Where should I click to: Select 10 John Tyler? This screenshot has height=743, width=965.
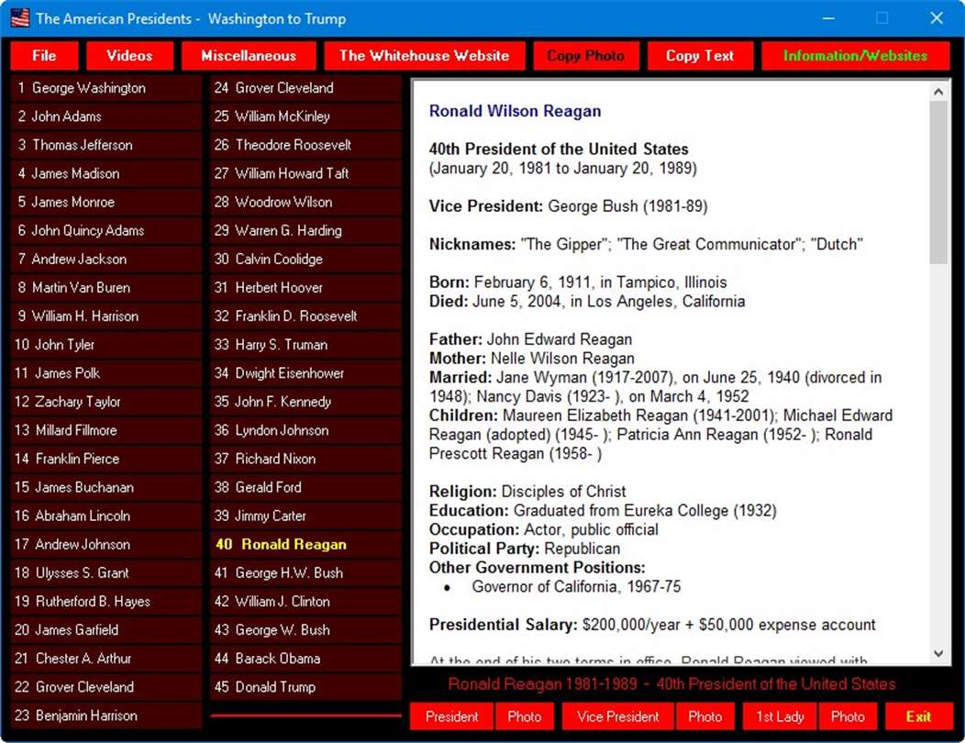[x=106, y=345]
